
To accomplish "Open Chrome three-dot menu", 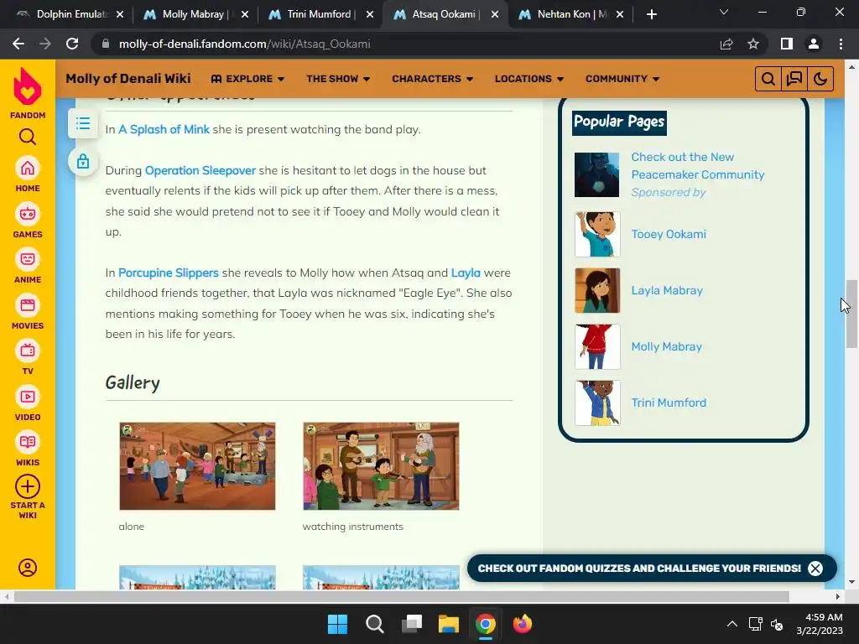I will click(x=841, y=44).
